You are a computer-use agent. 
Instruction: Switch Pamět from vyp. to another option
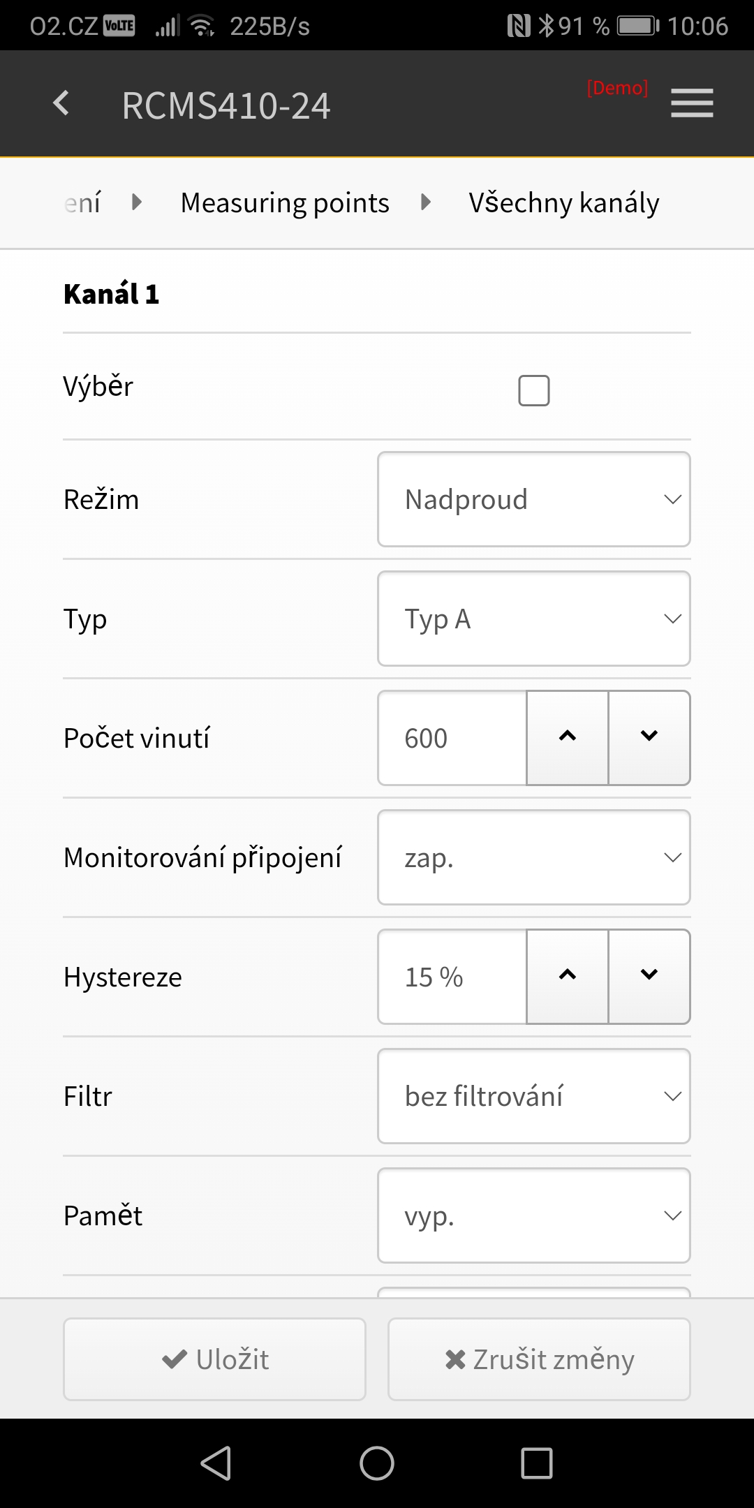click(x=533, y=1215)
